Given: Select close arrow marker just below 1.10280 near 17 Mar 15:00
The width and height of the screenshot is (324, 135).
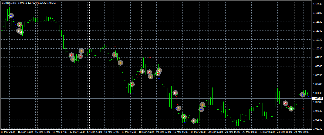Looking at the screenshot, I should pyautogui.click(x=82, y=51).
